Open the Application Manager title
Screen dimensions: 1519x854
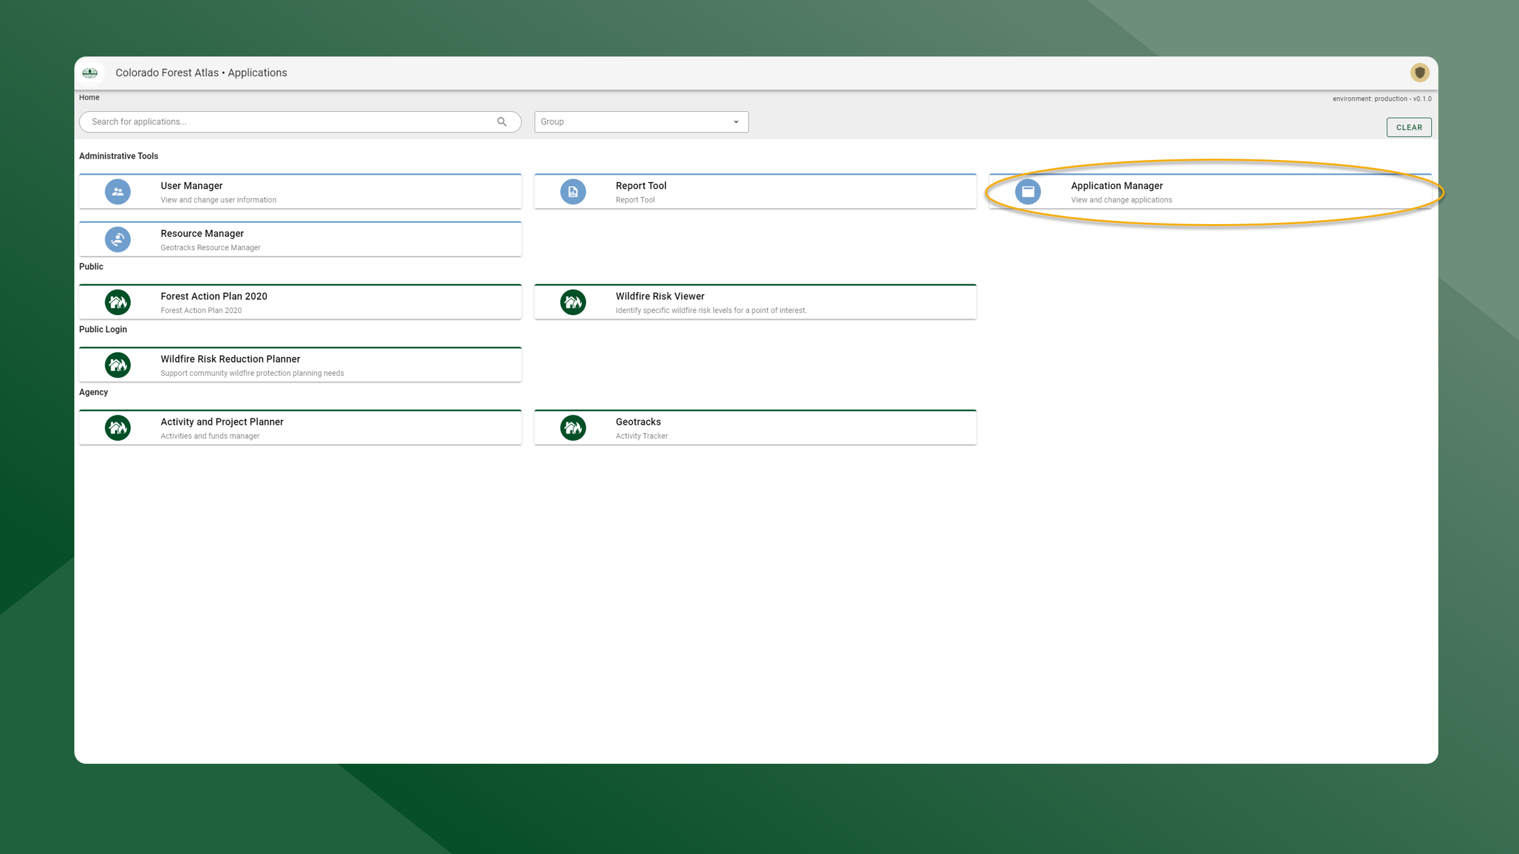tap(1116, 186)
